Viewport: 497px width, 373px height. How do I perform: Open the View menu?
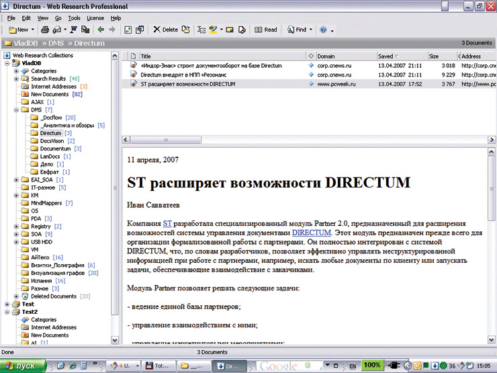click(x=43, y=18)
